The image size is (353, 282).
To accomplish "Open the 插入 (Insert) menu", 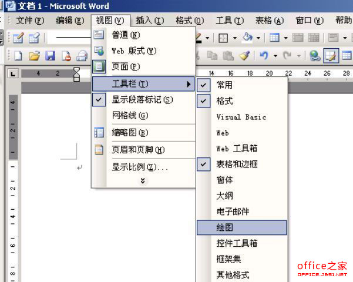I will (x=150, y=21).
